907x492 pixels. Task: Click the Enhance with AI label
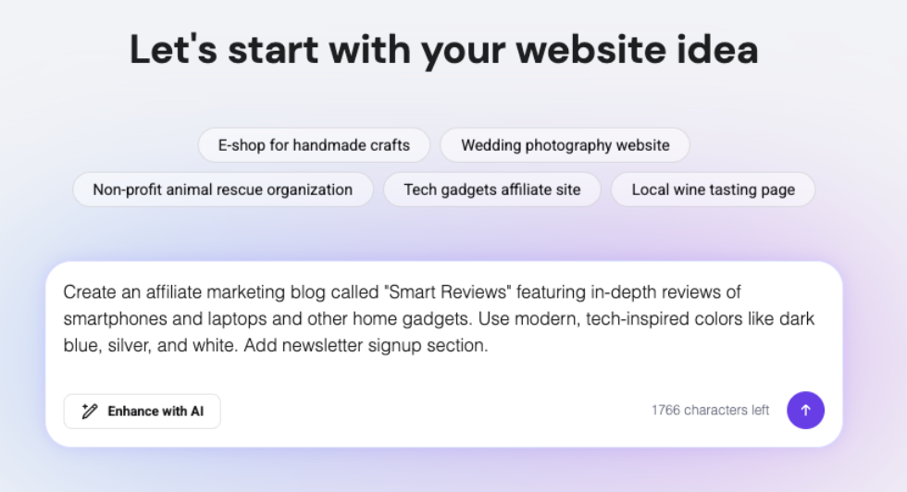155,411
